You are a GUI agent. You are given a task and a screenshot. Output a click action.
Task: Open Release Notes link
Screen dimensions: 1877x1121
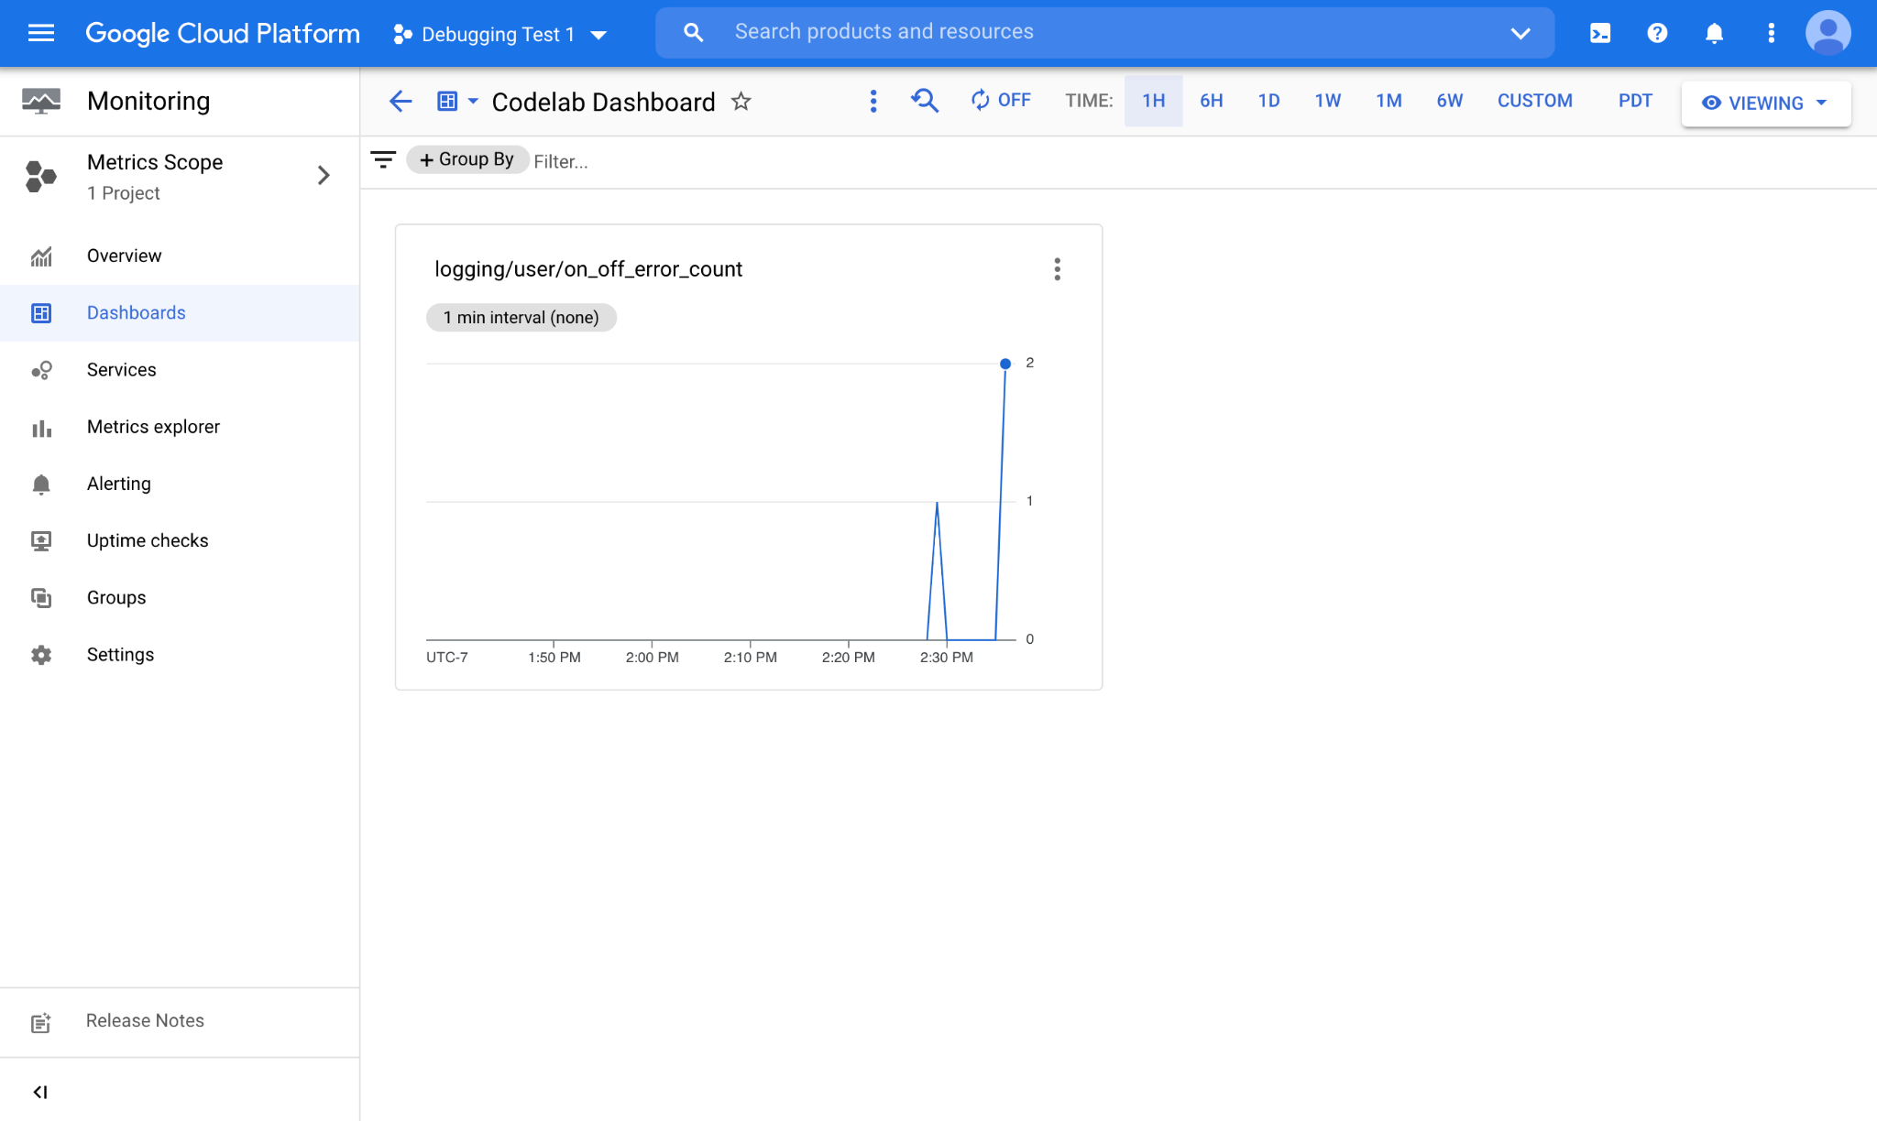tap(145, 1020)
